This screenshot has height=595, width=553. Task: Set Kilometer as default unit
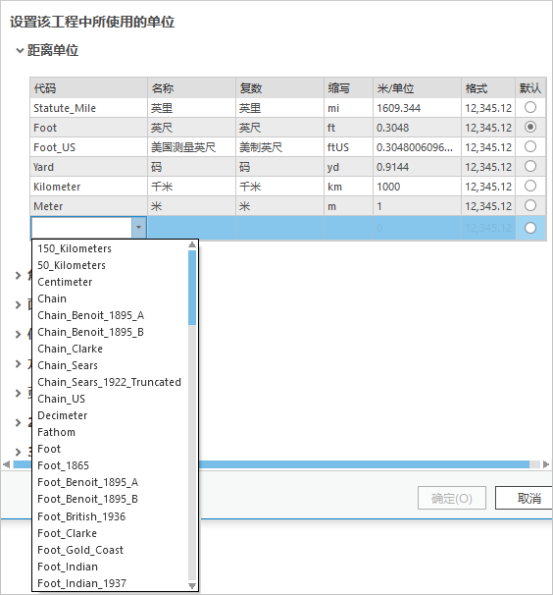tap(530, 186)
